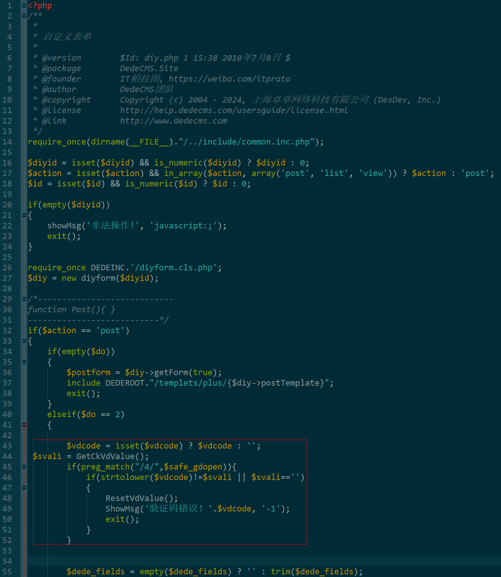Click '$svali' at start of line 44
This screenshot has width=501, height=577.
coord(47,456)
